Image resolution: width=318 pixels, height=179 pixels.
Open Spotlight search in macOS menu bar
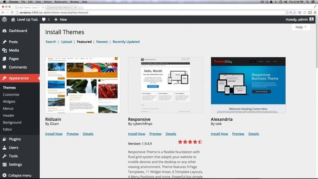pyautogui.click(x=308, y=2)
